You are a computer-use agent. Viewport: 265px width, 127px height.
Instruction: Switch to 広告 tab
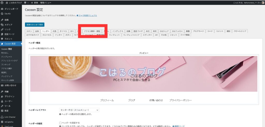(54, 31)
